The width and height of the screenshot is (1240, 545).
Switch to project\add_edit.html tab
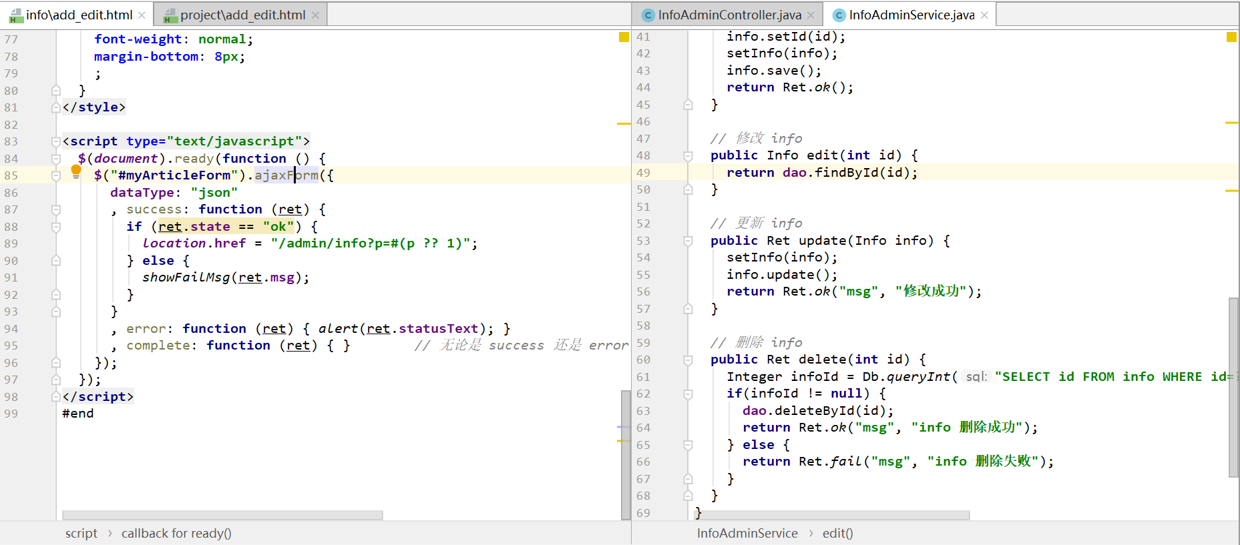242,15
